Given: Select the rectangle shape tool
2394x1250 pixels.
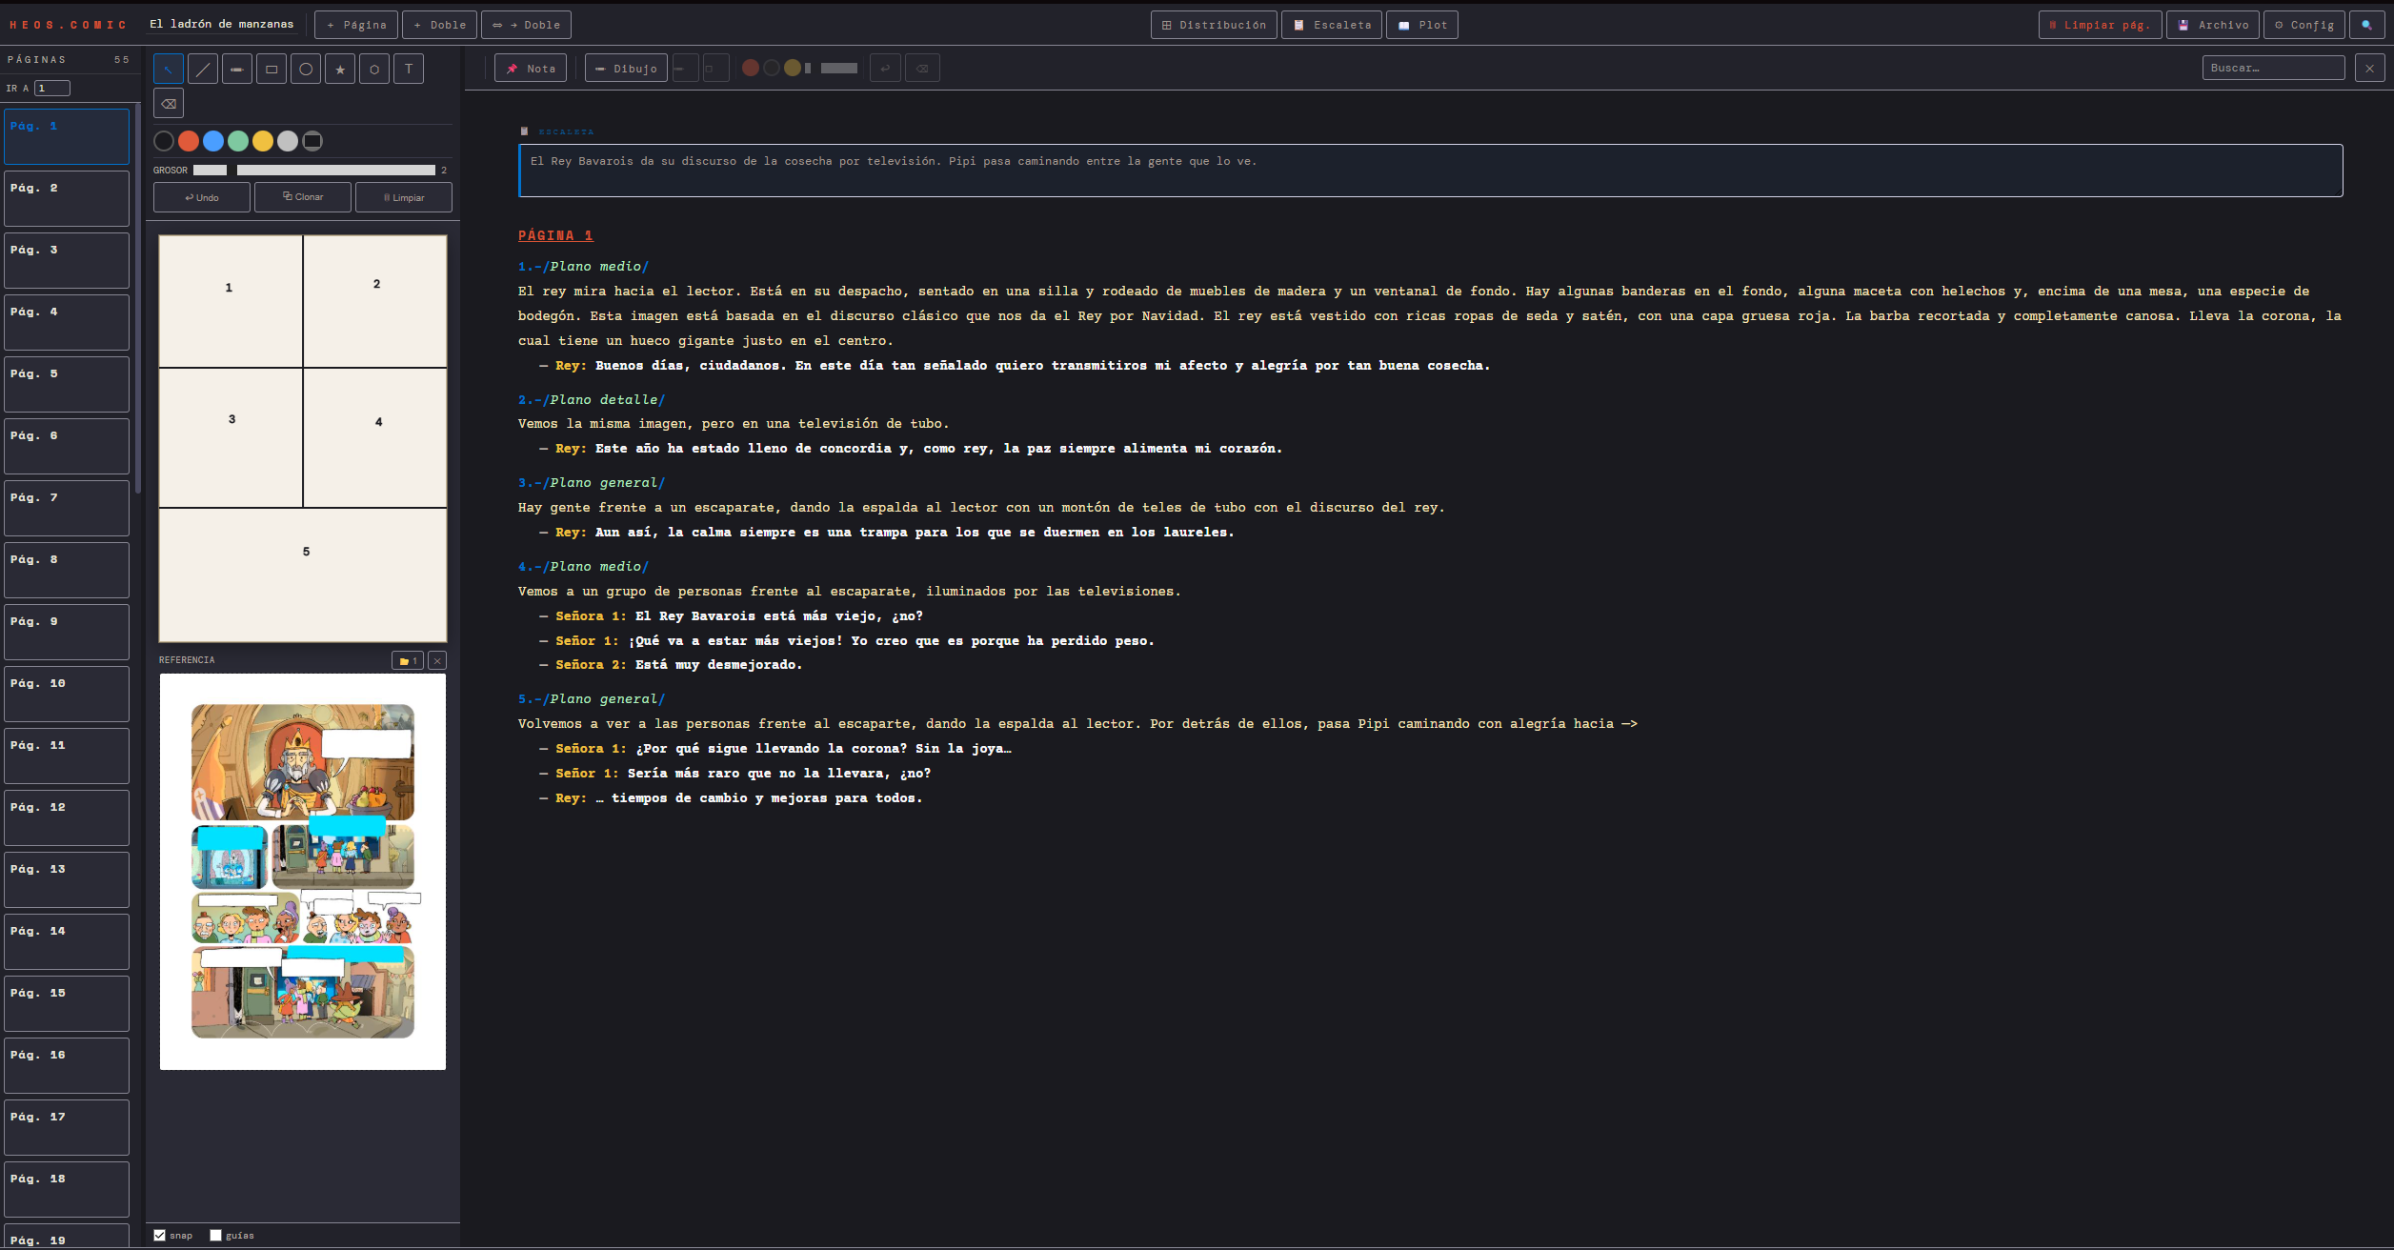Looking at the screenshot, I should click(x=272, y=69).
